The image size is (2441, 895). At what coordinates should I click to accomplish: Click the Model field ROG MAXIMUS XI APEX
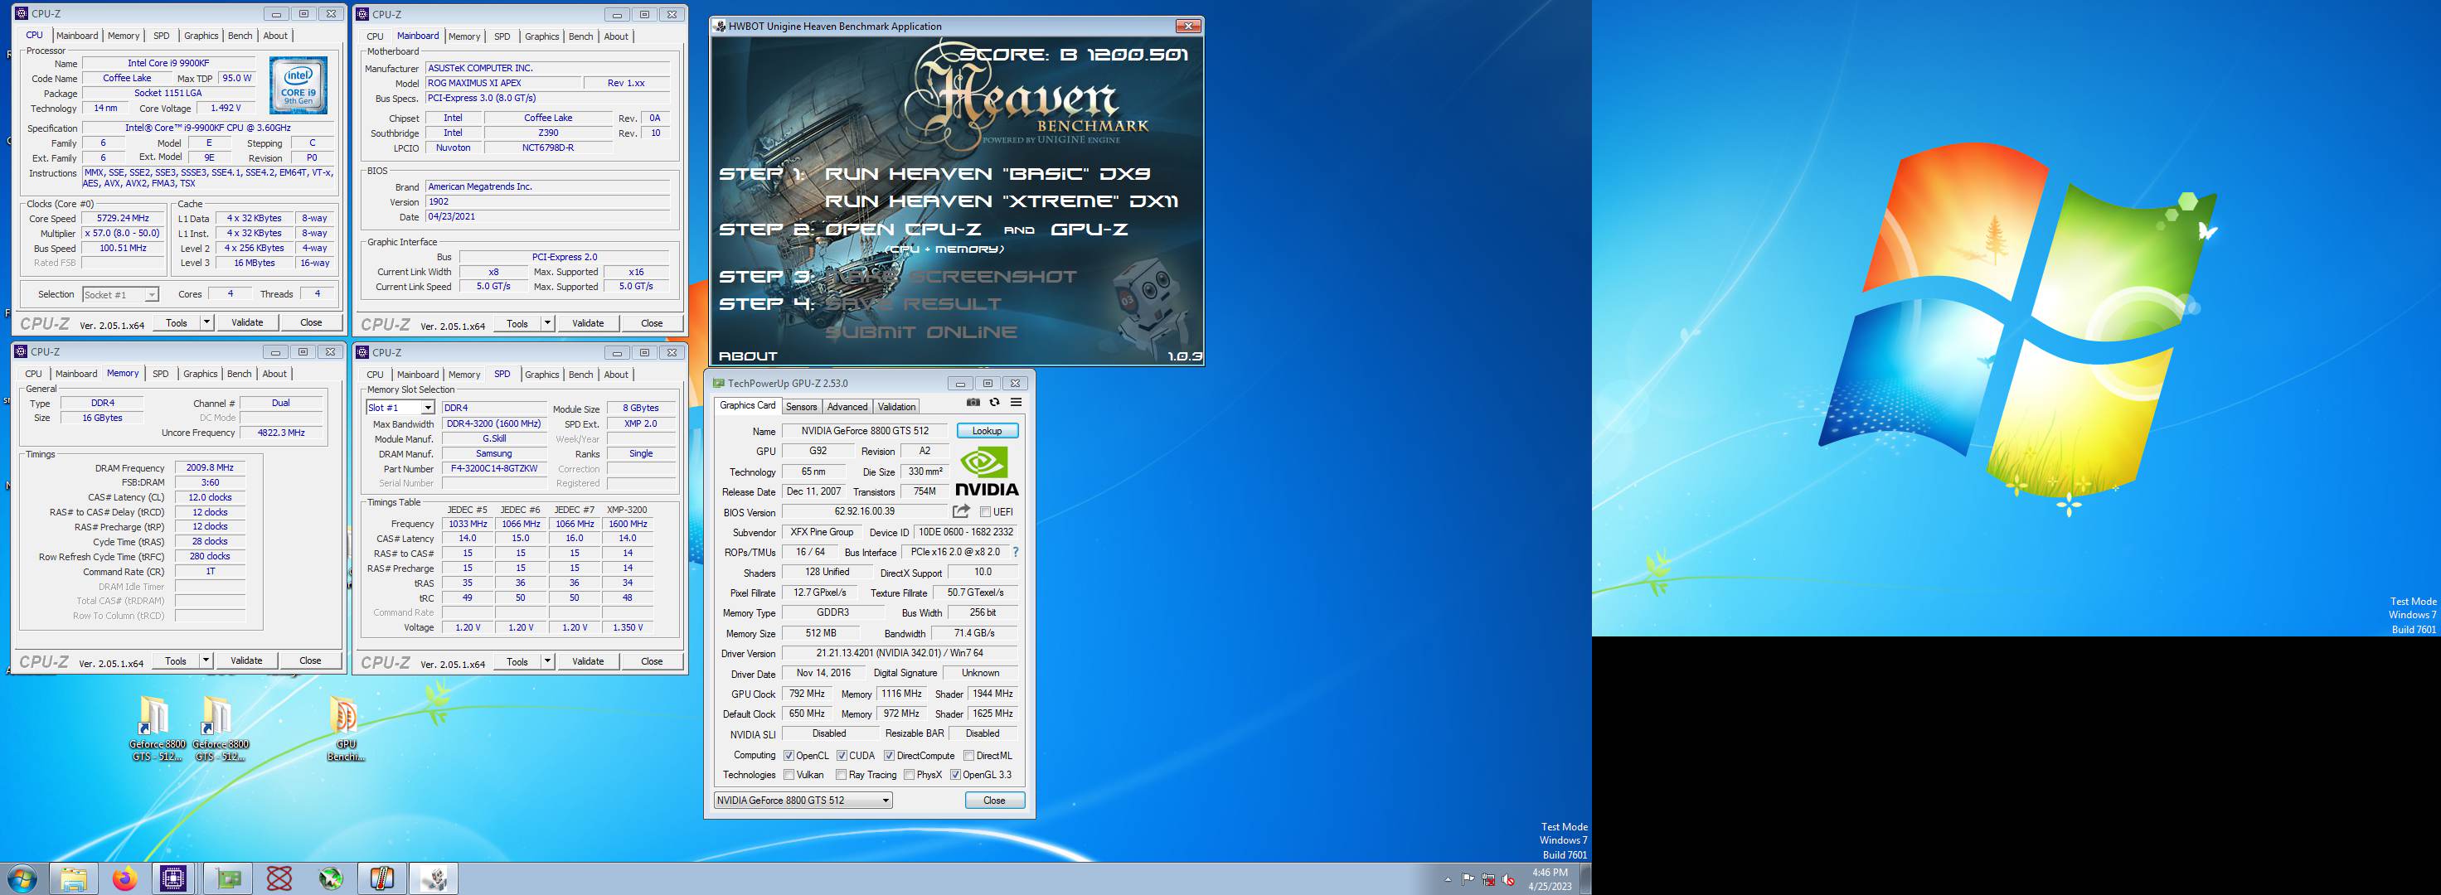click(x=502, y=84)
